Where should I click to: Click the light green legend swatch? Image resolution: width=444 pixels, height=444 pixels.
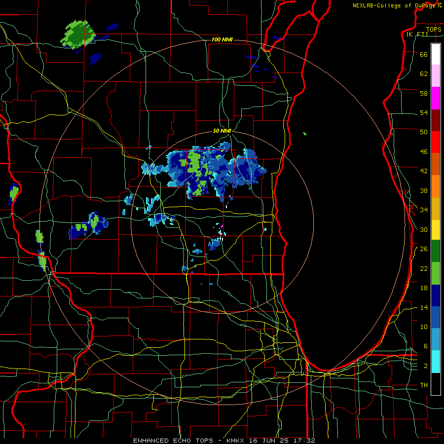pyautogui.click(x=436, y=273)
